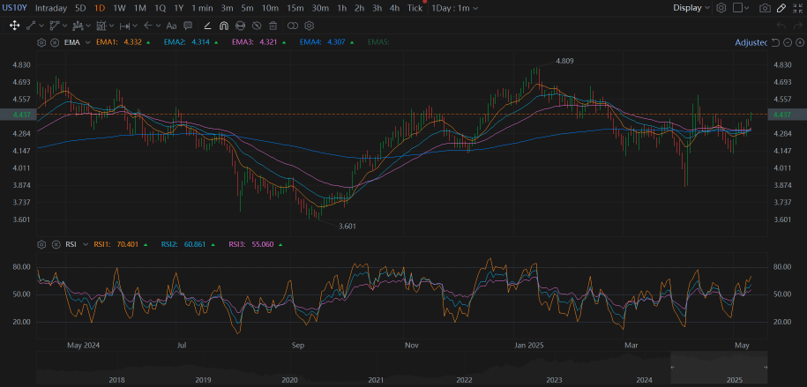Add a comment bubble annotation
Screen dimensions: 807x387
(188, 26)
